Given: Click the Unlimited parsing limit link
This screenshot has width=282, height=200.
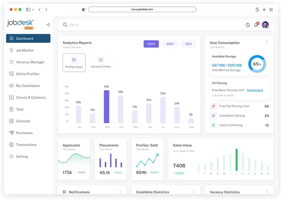Looking at the screenshot, I should point(255,90).
